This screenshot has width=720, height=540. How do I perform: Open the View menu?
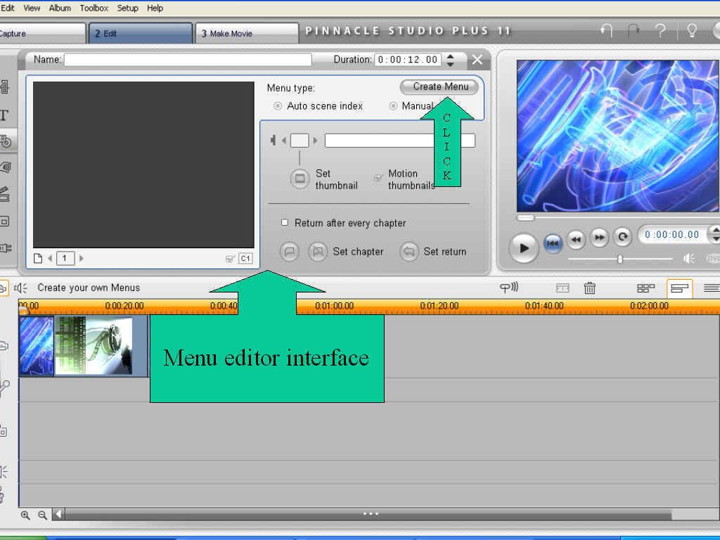(x=32, y=8)
